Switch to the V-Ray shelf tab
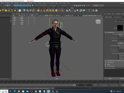Image resolution: width=124 pixels, height=93 pixels. (x=72, y=8)
